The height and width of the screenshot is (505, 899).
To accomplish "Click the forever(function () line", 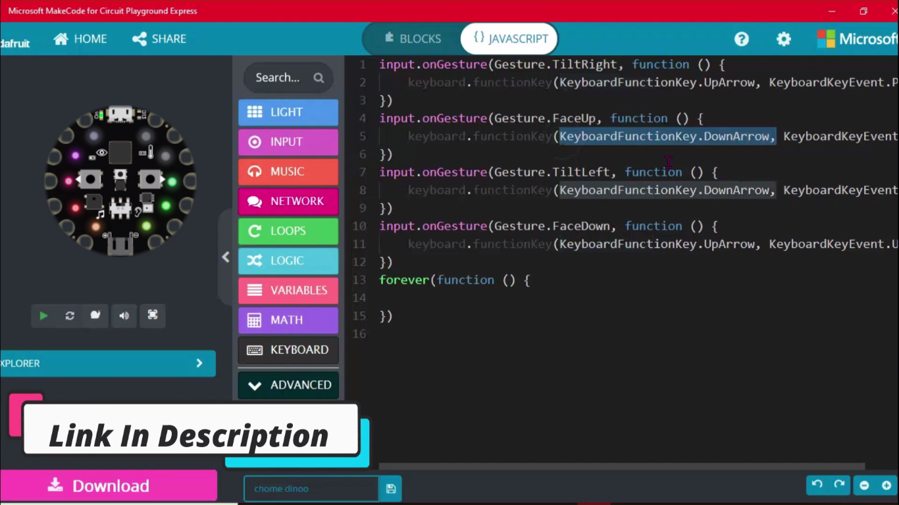I will [x=454, y=280].
